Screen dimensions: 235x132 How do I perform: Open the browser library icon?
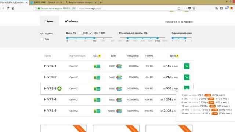(x=217, y=8)
